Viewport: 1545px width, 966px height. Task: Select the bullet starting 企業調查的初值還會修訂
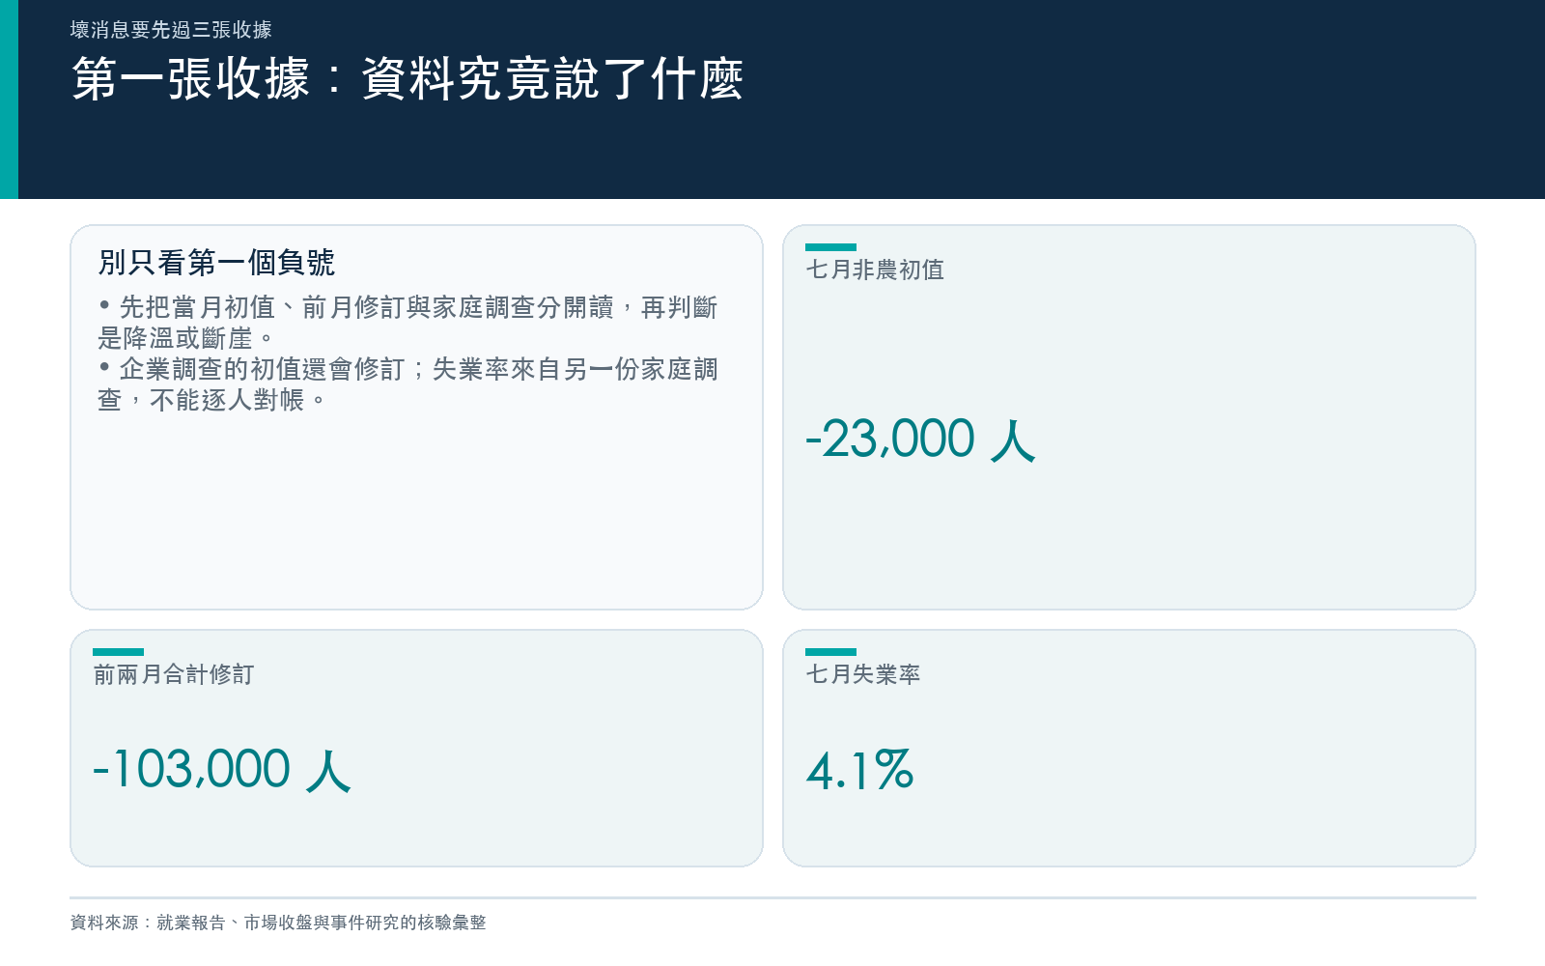click(407, 384)
